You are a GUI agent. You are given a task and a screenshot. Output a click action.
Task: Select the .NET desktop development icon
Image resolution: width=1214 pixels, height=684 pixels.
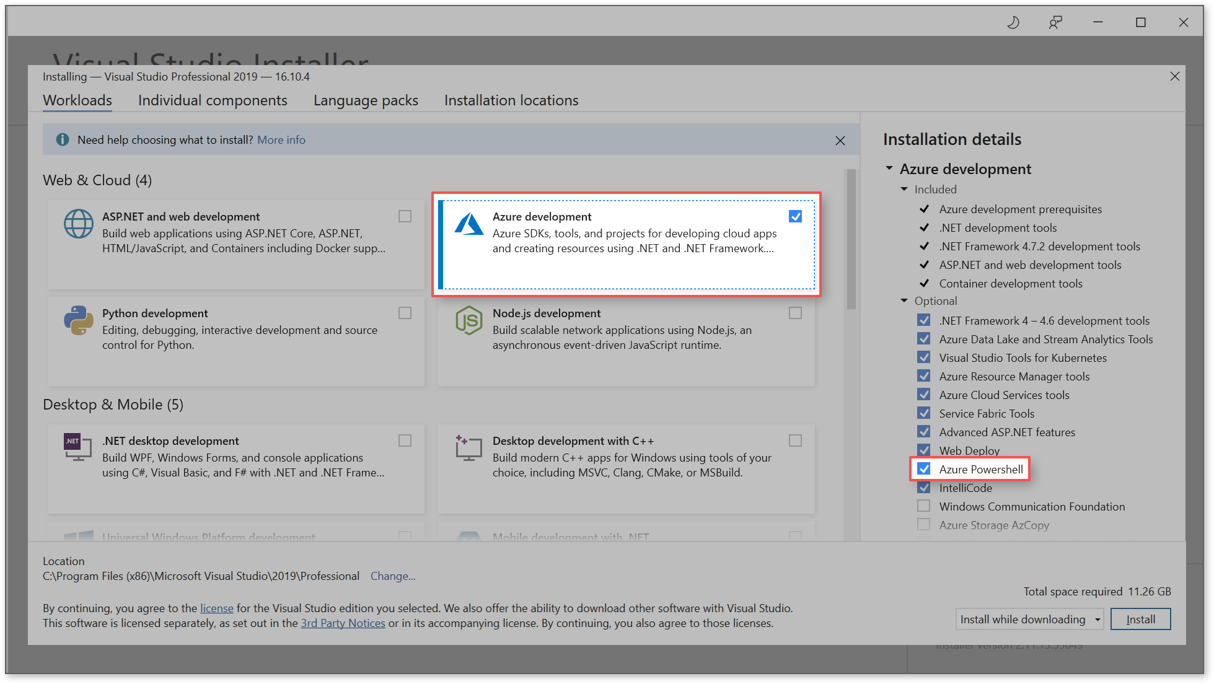coord(77,447)
